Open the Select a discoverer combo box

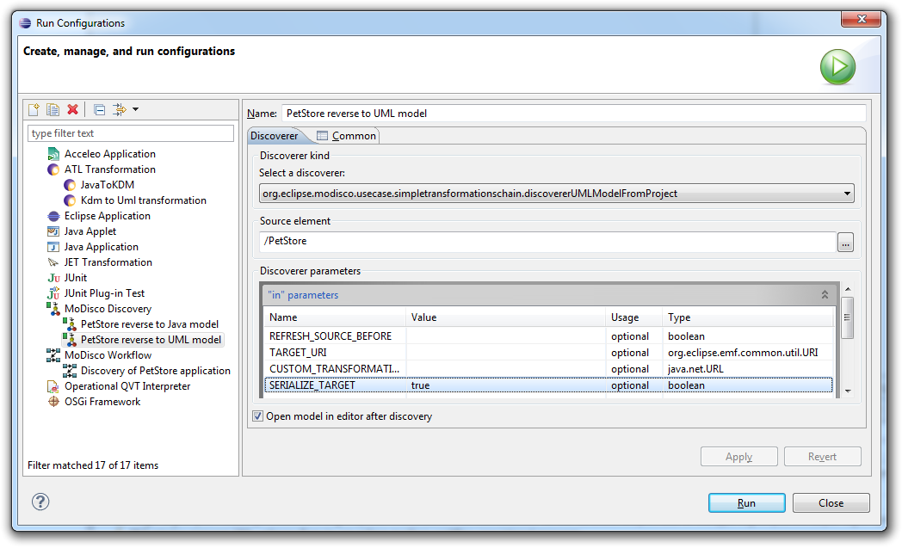pyautogui.click(x=556, y=194)
